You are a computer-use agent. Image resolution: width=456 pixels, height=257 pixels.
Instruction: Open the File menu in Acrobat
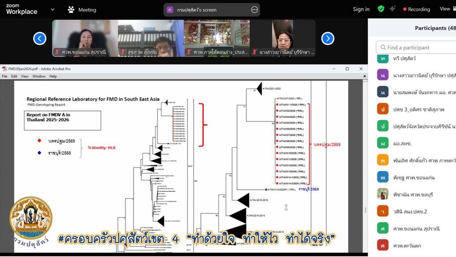tap(5, 76)
